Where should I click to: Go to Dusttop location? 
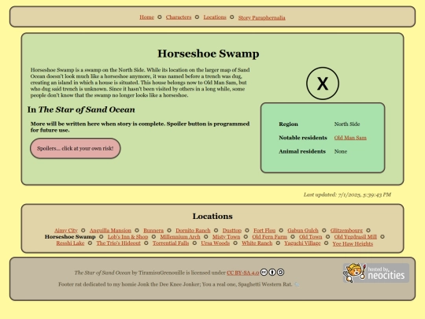231,230
